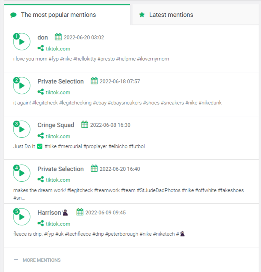Viewport: 261px width, 272px height.
Task: Click the 'Just Do It' mention text
Action: (x=79, y=146)
